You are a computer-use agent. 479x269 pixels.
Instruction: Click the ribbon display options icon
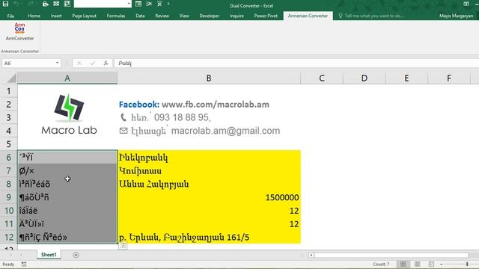pyautogui.click(x=466, y=4)
